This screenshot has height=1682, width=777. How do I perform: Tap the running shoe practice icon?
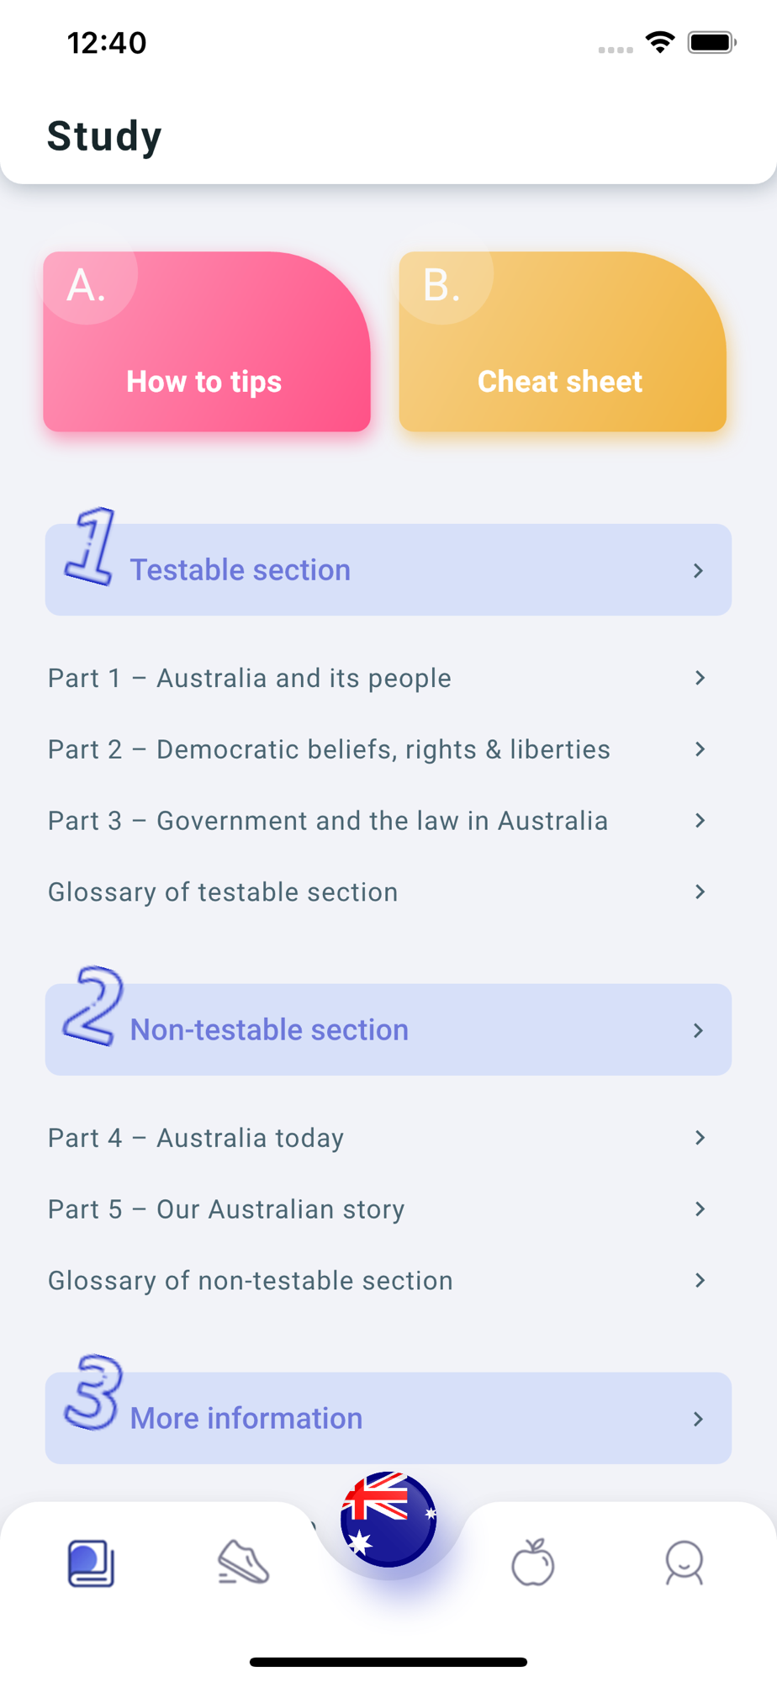[243, 1563]
